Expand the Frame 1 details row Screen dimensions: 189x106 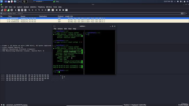tap(1, 46)
